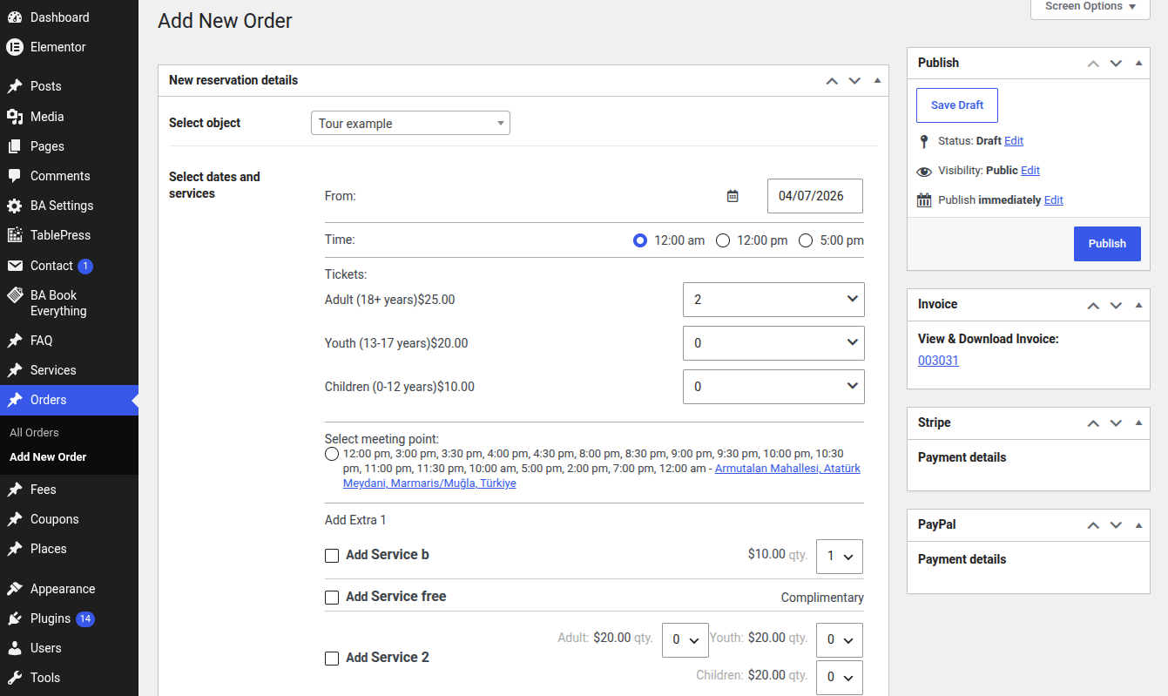Open Contact envelope icon in sidebar

pyautogui.click(x=15, y=266)
